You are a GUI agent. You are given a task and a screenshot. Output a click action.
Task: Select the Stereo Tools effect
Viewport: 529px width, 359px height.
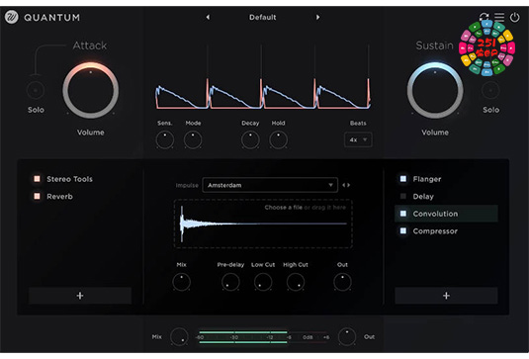click(69, 179)
